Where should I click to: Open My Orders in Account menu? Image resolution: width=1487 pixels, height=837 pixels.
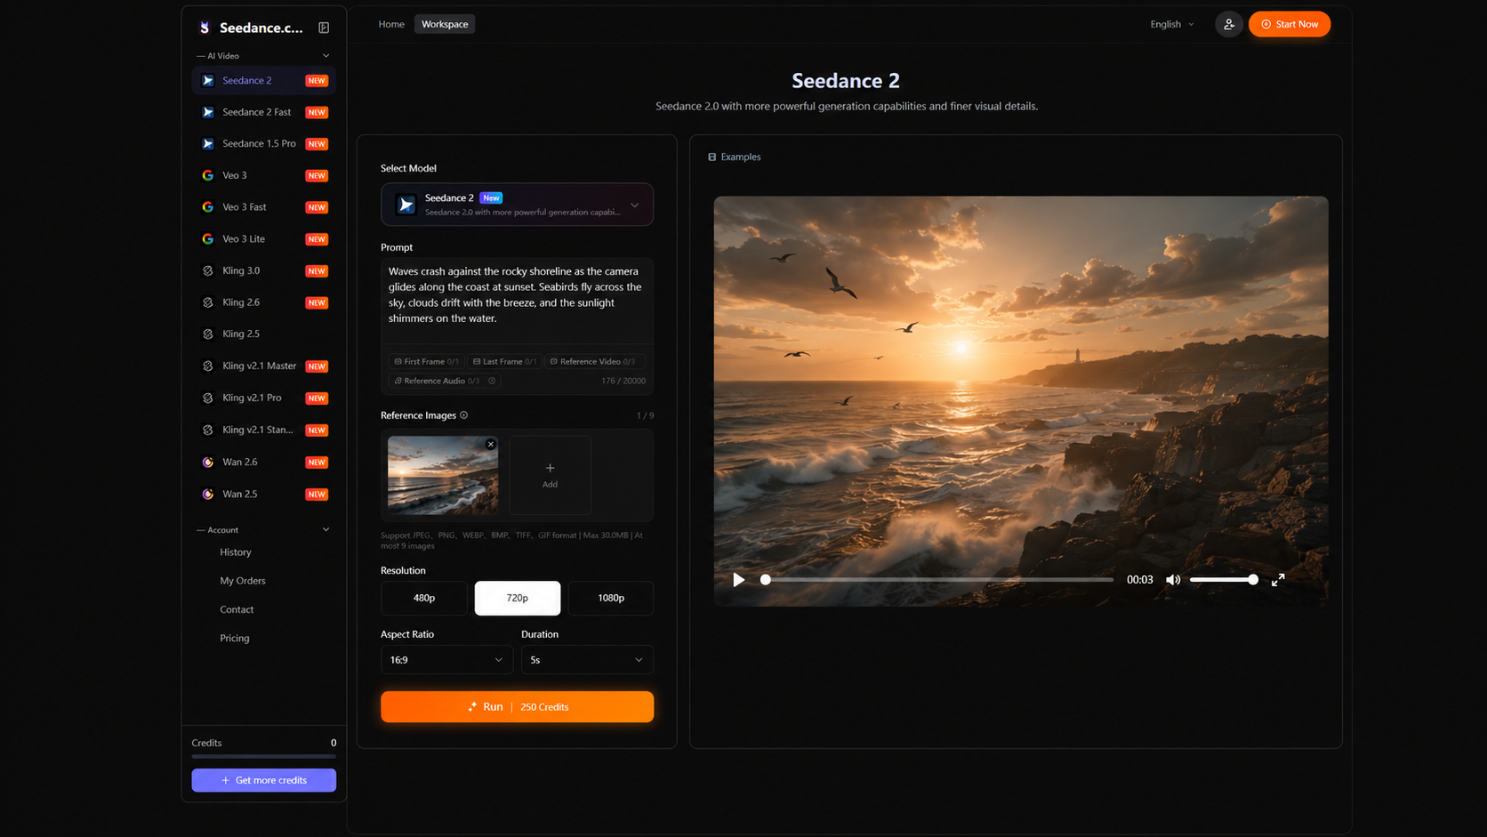pyautogui.click(x=243, y=581)
